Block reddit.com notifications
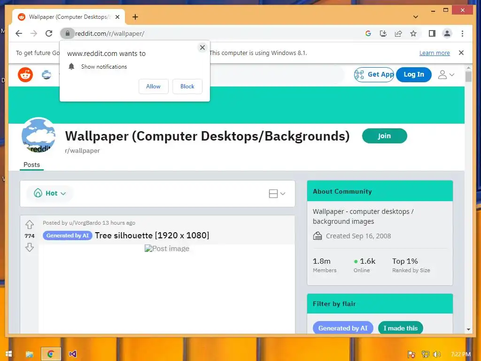The image size is (481, 361). click(x=187, y=86)
